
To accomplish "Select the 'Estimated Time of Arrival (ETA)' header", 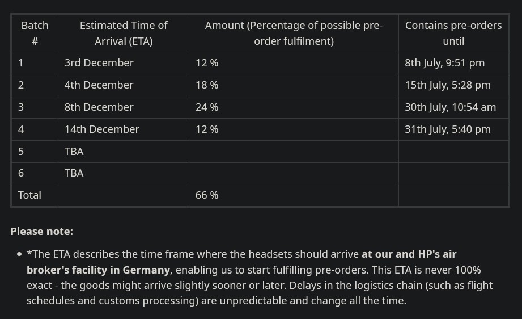I will 124,33.
